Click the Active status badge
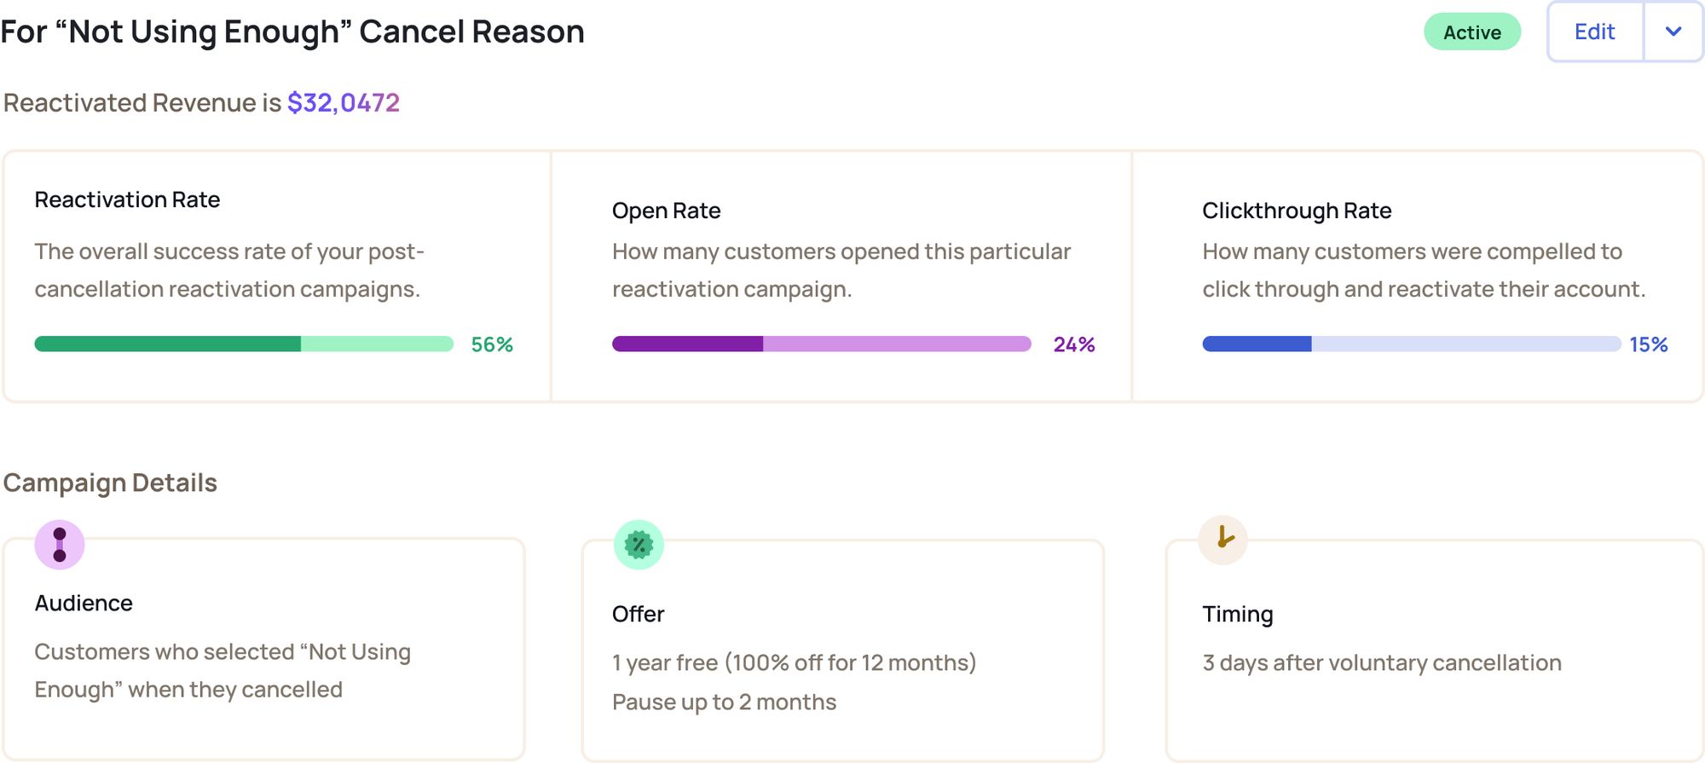Image resolution: width=1705 pixels, height=763 pixels. tap(1472, 32)
